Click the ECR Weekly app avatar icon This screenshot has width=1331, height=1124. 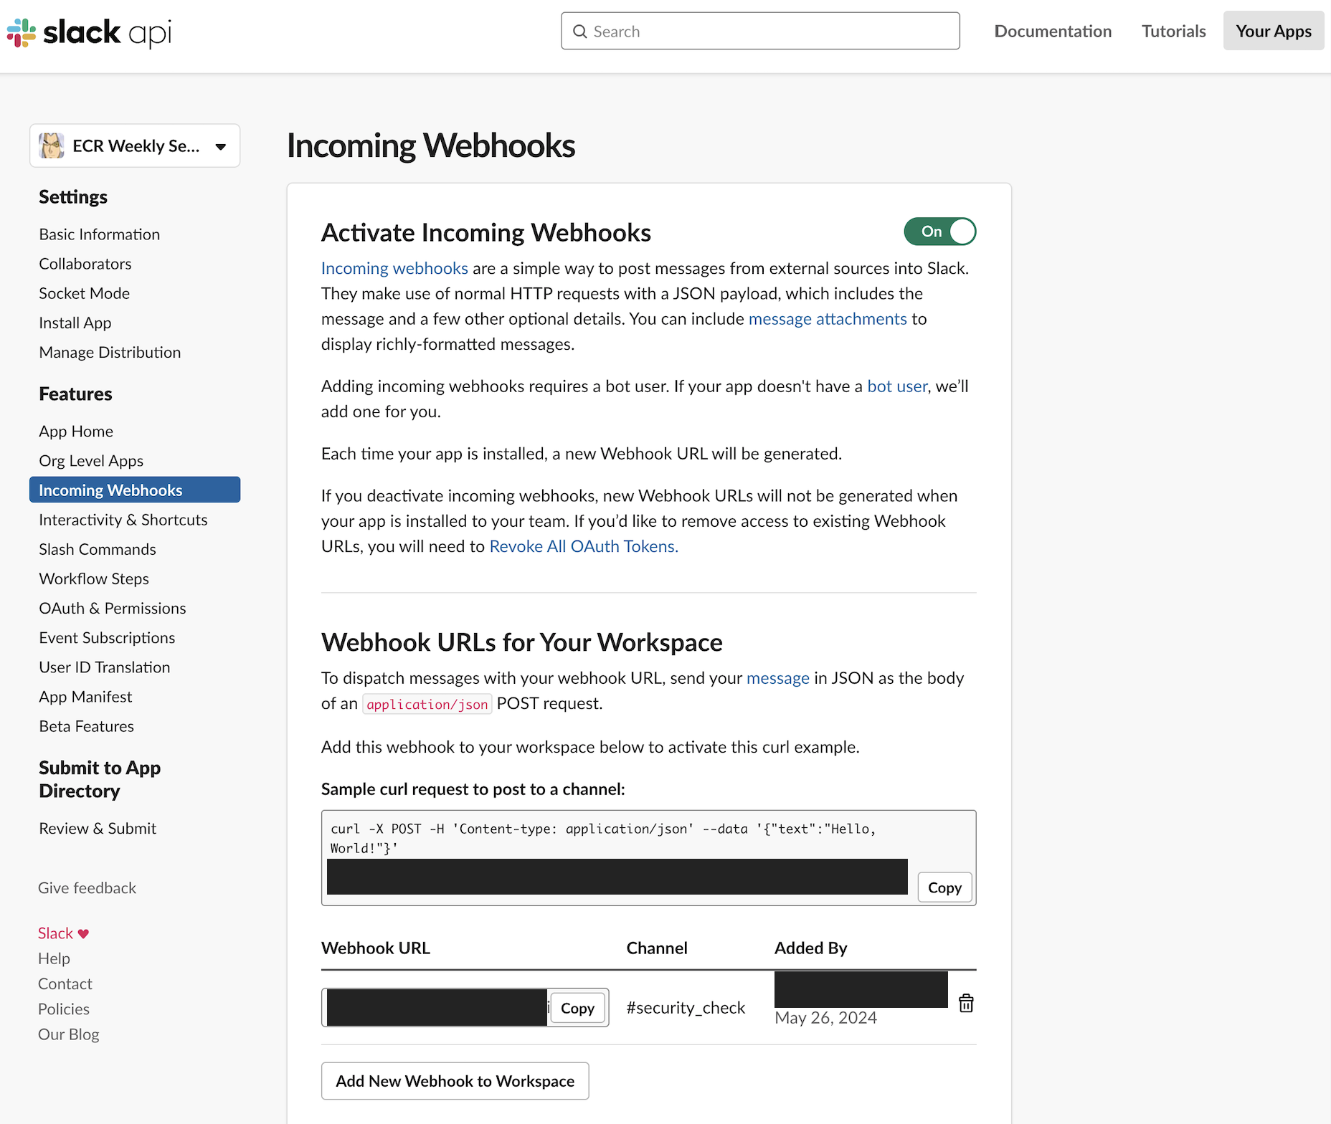pos(52,146)
